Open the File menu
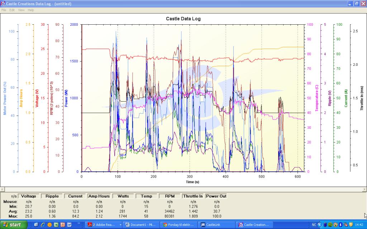 [4, 10]
